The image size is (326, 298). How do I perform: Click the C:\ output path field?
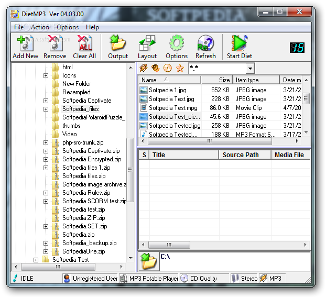[x=235, y=261]
